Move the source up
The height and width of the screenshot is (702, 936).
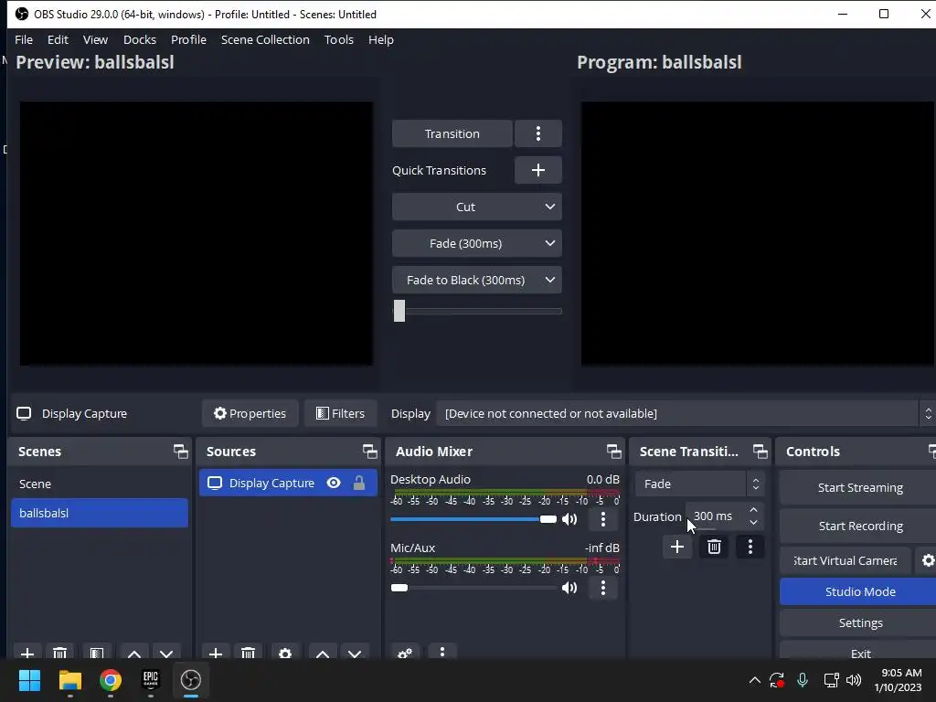(323, 653)
